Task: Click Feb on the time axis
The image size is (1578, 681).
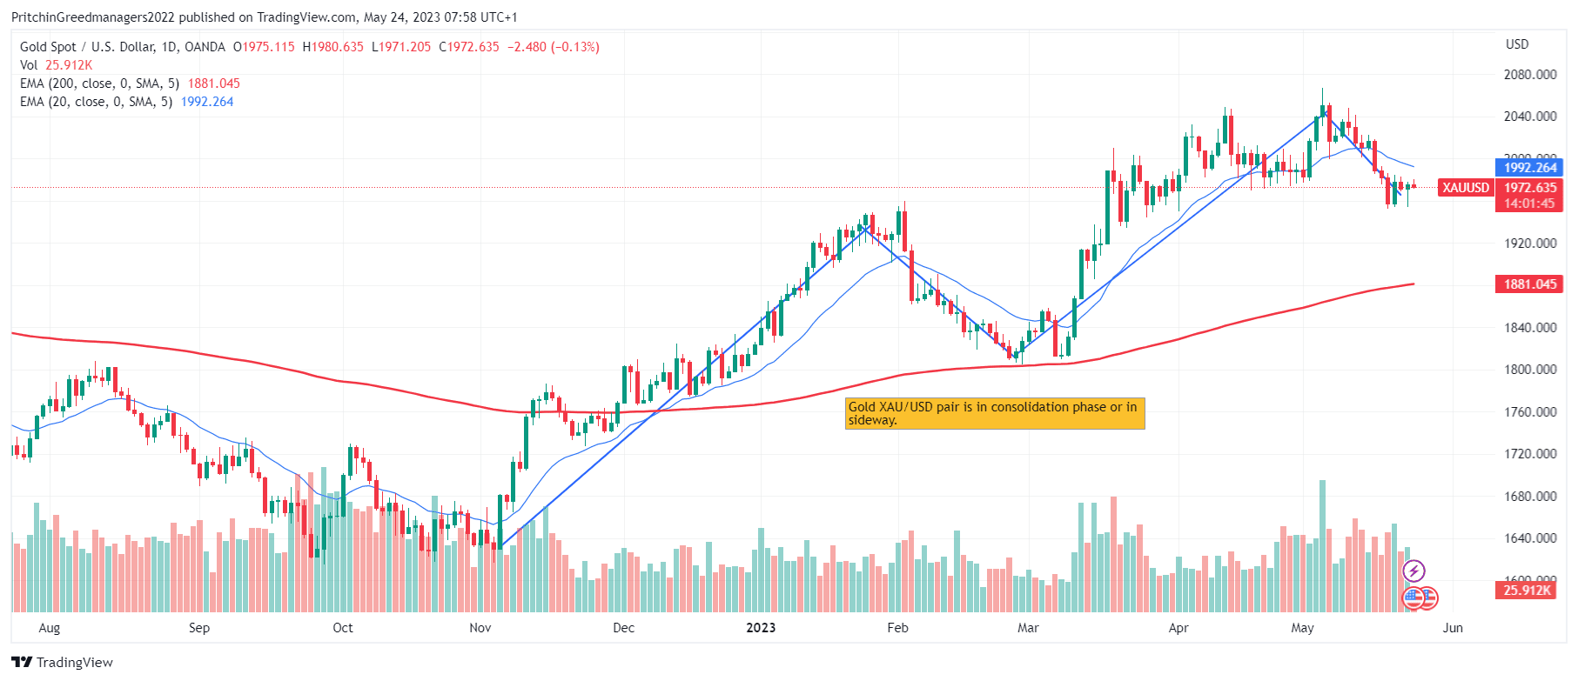Action: click(897, 628)
